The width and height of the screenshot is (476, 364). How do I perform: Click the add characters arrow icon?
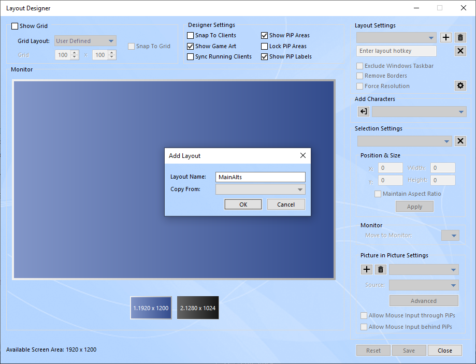(363, 112)
